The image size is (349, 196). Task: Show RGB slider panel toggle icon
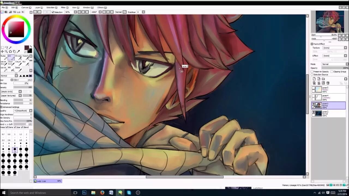click(x=6, y=12)
